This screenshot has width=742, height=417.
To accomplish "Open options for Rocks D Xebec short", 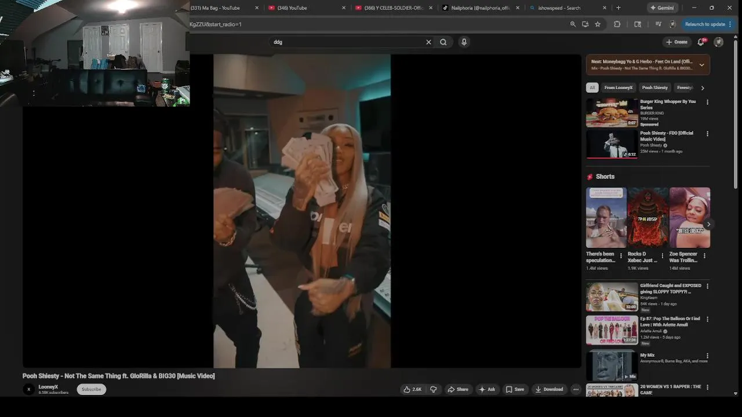I will pos(663,255).
